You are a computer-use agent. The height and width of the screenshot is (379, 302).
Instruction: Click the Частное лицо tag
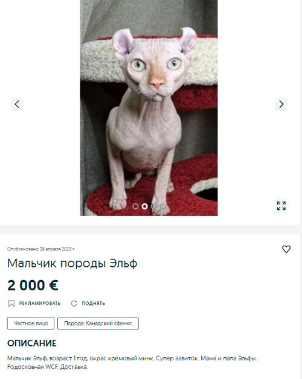click(x=31, y=323)
